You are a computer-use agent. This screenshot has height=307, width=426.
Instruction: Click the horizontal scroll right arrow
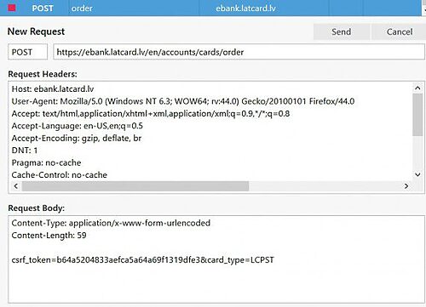[x=406, y=186]
